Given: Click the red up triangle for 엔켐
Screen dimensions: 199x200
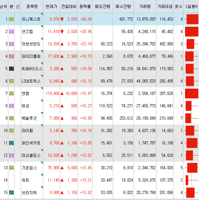Looking at the screenshot, I should coord(62,94).
